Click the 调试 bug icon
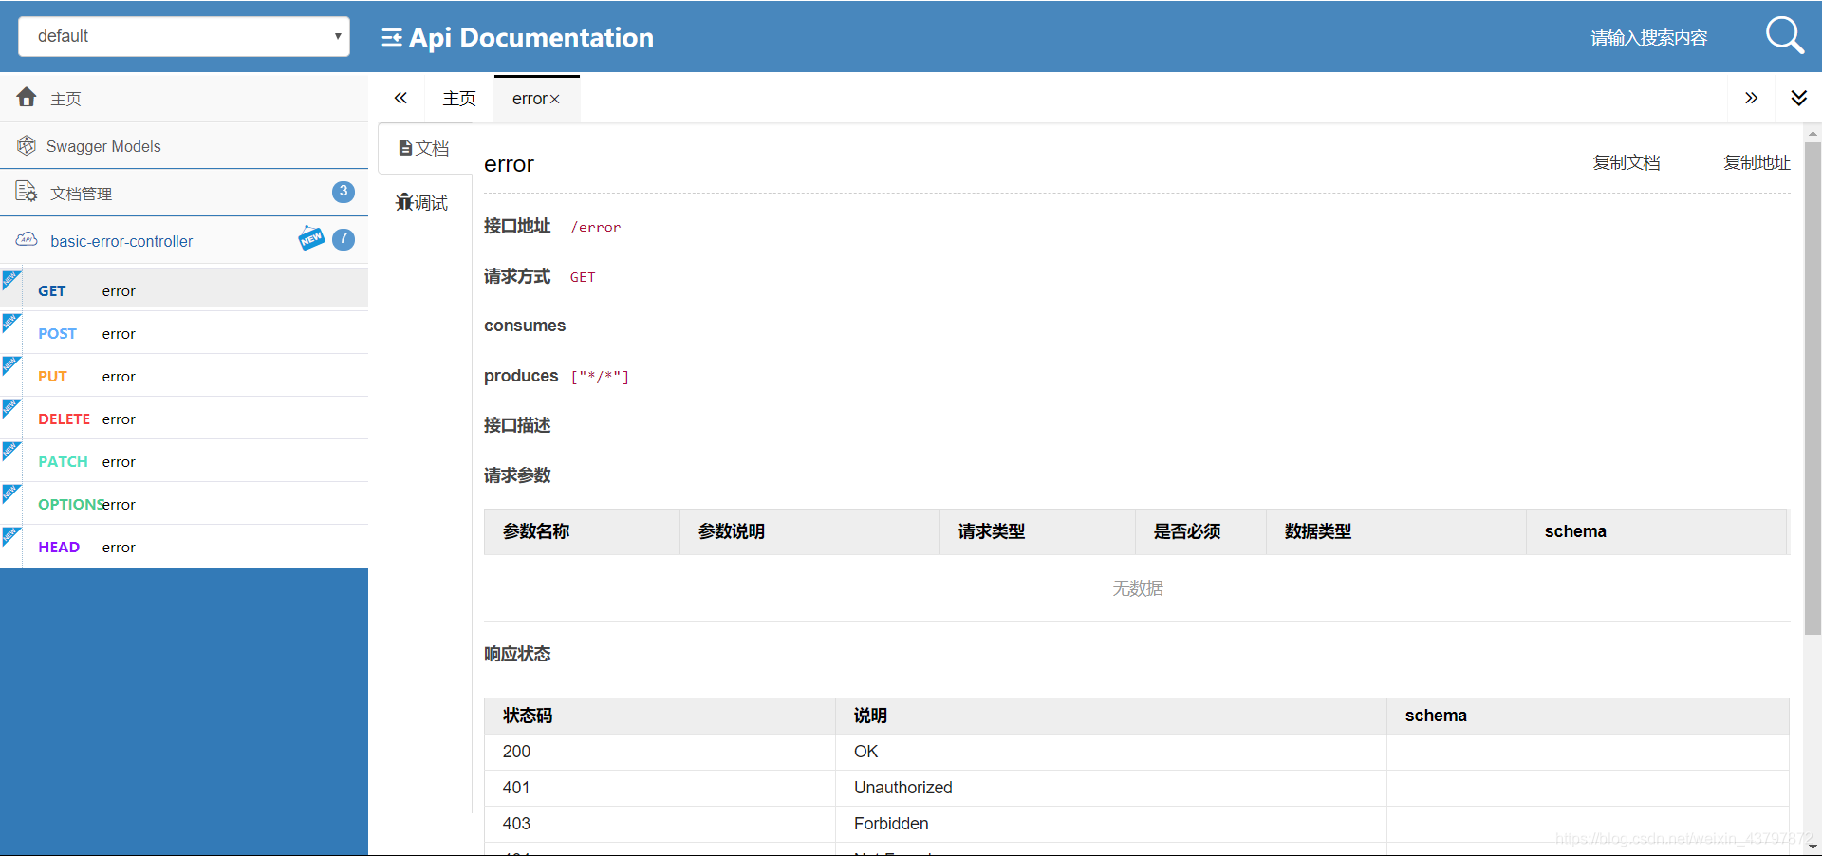Image resolution: width=1822 pixels, height=856 pixels. point(404,202)
